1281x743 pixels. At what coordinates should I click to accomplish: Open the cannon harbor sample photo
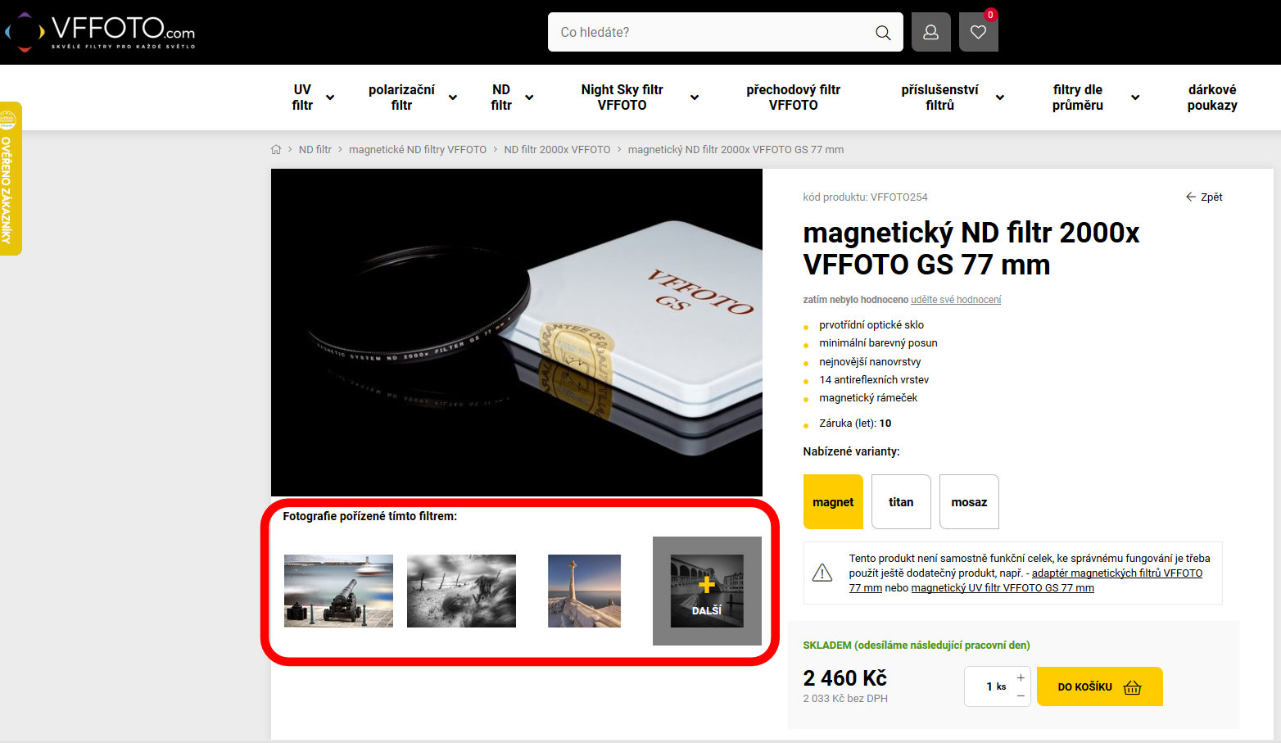tap(338, 591)
